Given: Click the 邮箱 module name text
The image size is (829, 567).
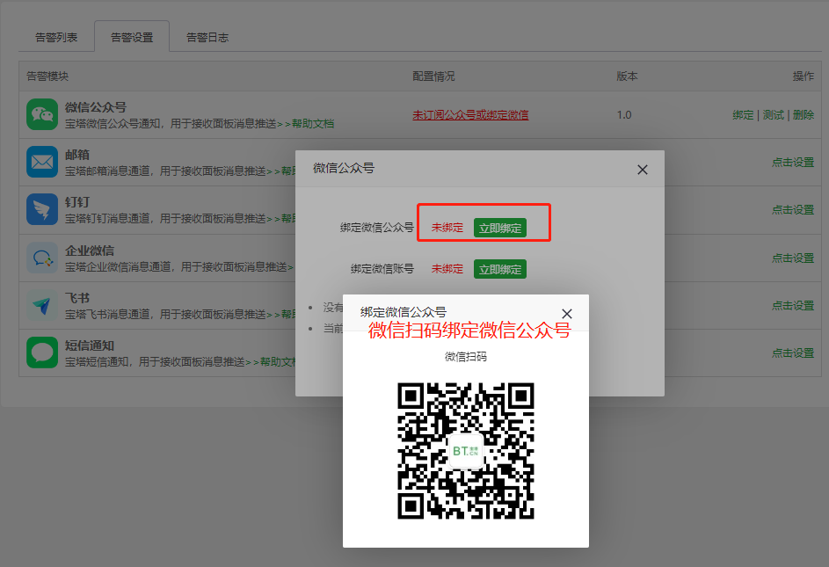Looking at the screenshot, I should click(x=77, y=155).
